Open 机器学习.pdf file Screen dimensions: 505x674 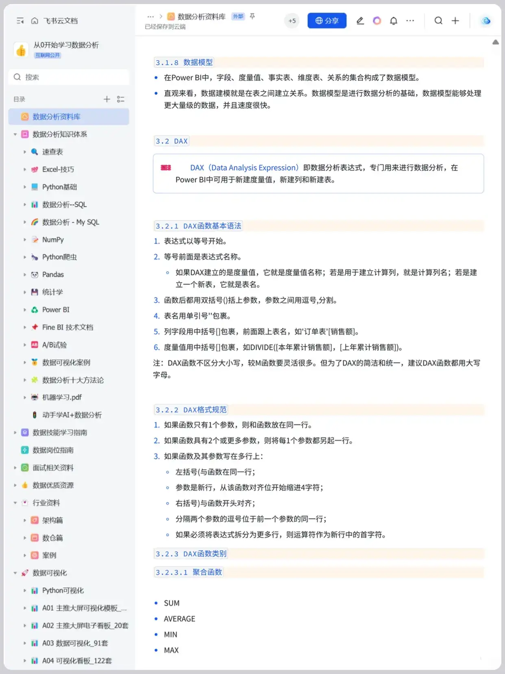coord(62,397)
